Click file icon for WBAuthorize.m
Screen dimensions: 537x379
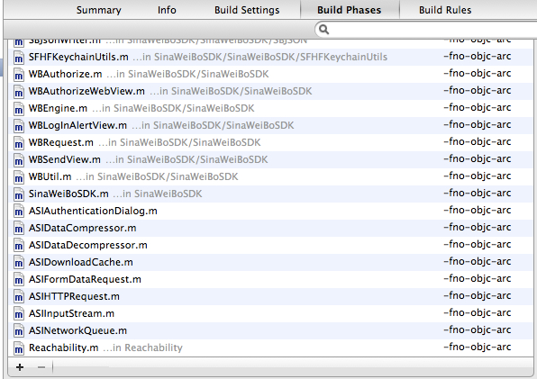[x=19, y=75]
